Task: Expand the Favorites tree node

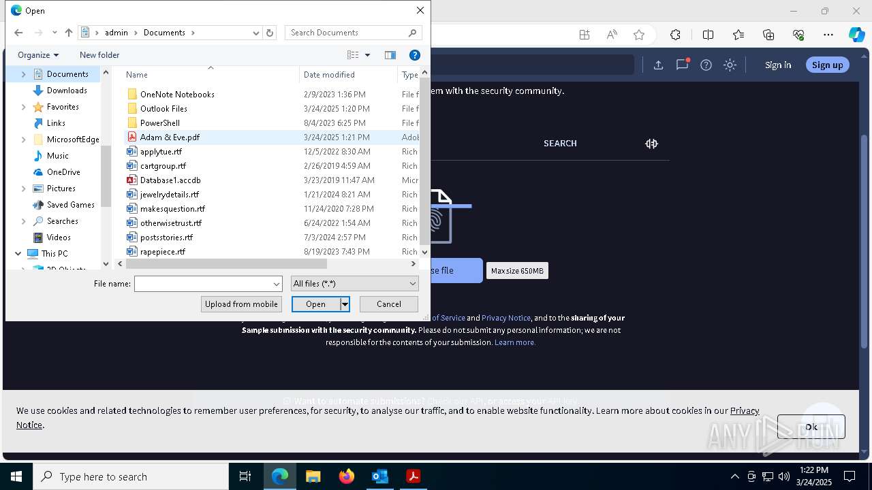Action: click(x=24, y=107)
